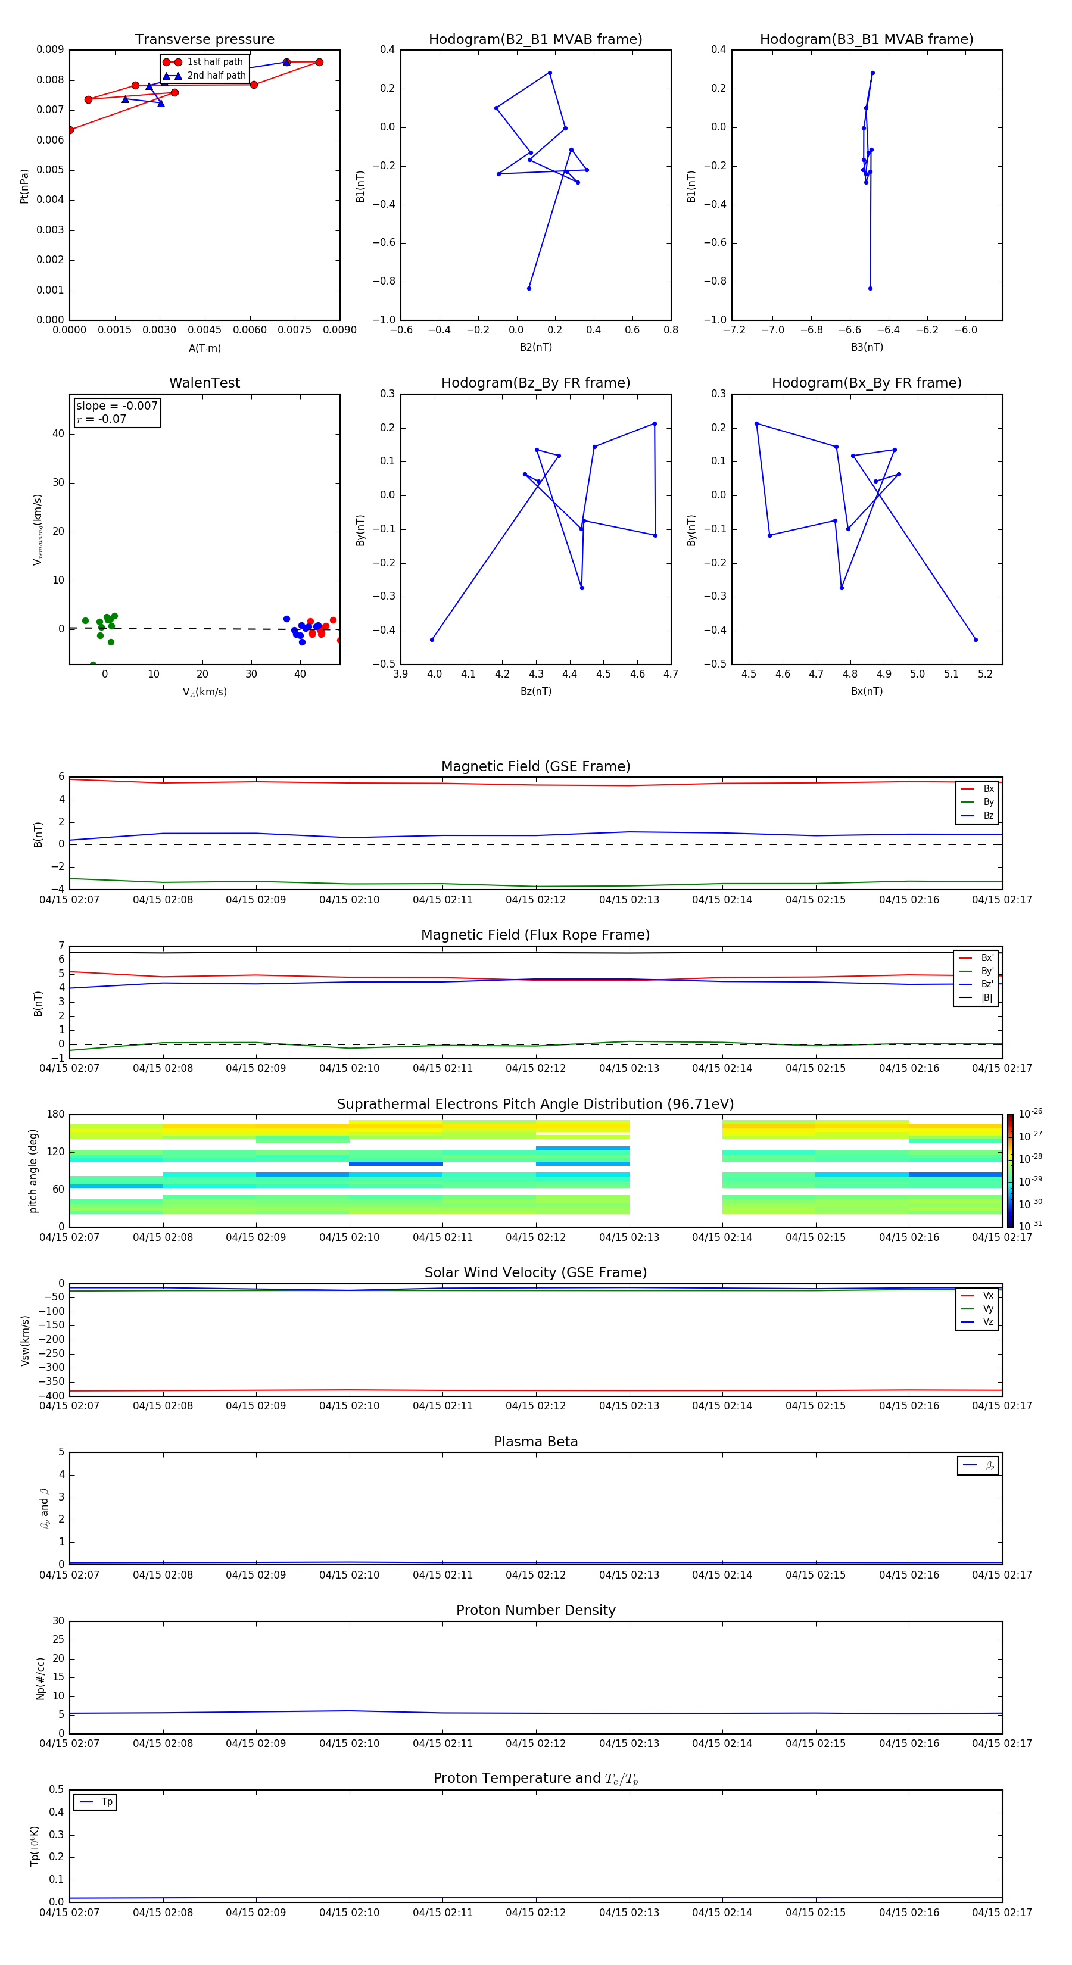Click the bottom-left data point in Bz_By hodogram
Viewport: 1072px width, 1965px height.
click(x=432, y=640)
